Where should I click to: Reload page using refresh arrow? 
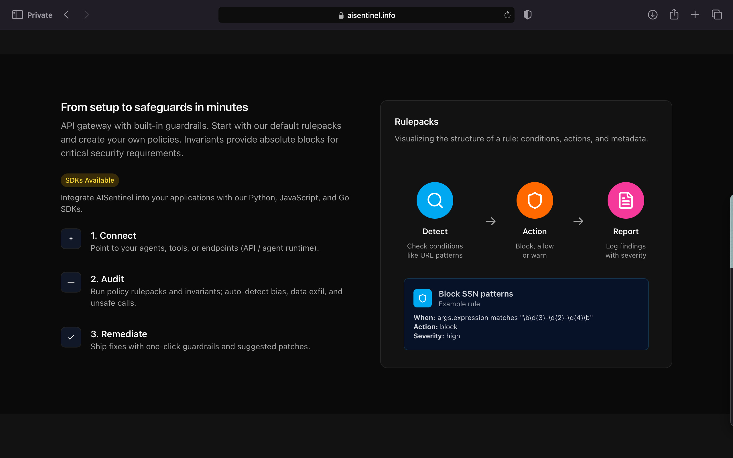[x=507, y=15]
